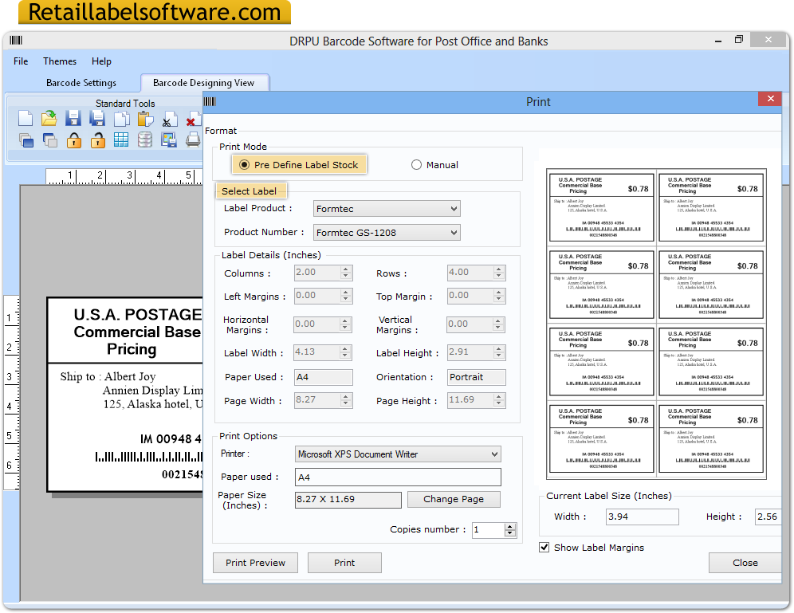This screenshot has width=794, height=613.
Task: Create a new barcode file
Action: tap(26, 118)
